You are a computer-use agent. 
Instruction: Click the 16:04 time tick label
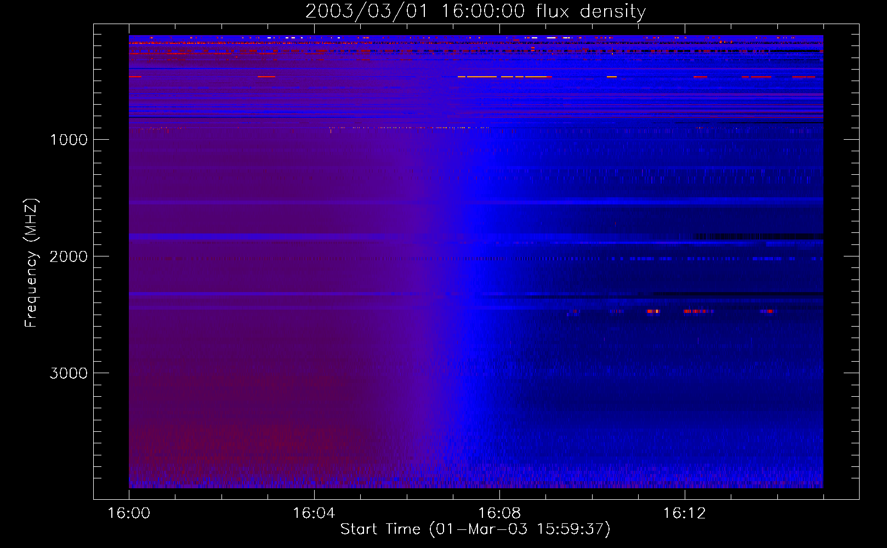tap(314, 513)
